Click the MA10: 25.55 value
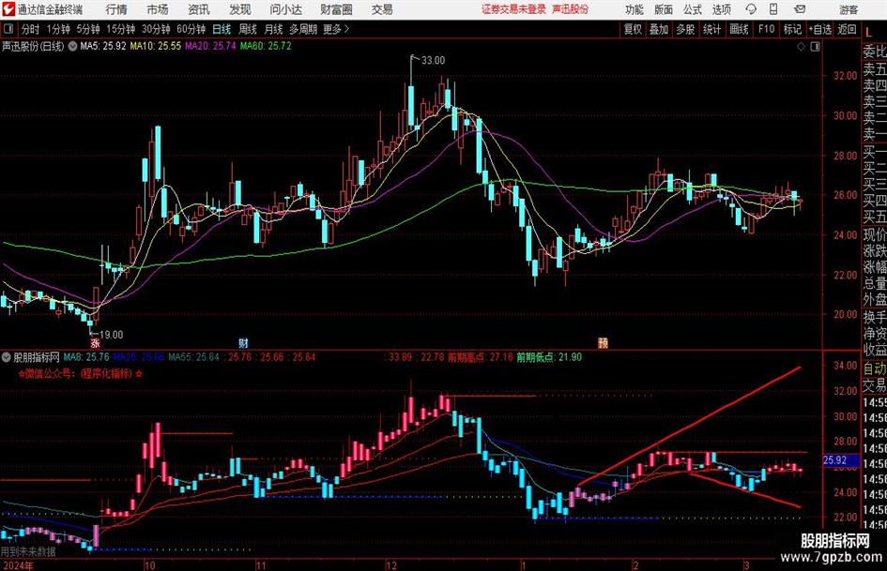The height and width of the screenshot is (571, 887). [x=156, y=46]
